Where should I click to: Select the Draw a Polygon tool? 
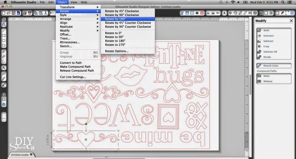[x=3, y=51]
